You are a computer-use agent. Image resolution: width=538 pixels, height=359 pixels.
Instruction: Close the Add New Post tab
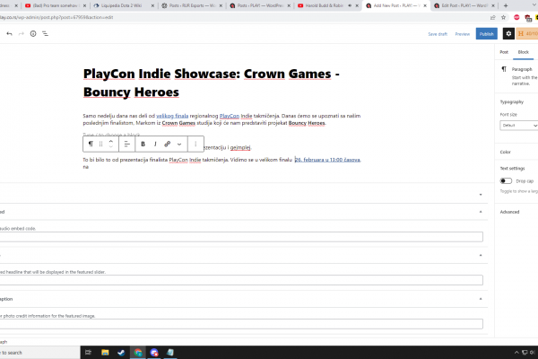(425, 5)
